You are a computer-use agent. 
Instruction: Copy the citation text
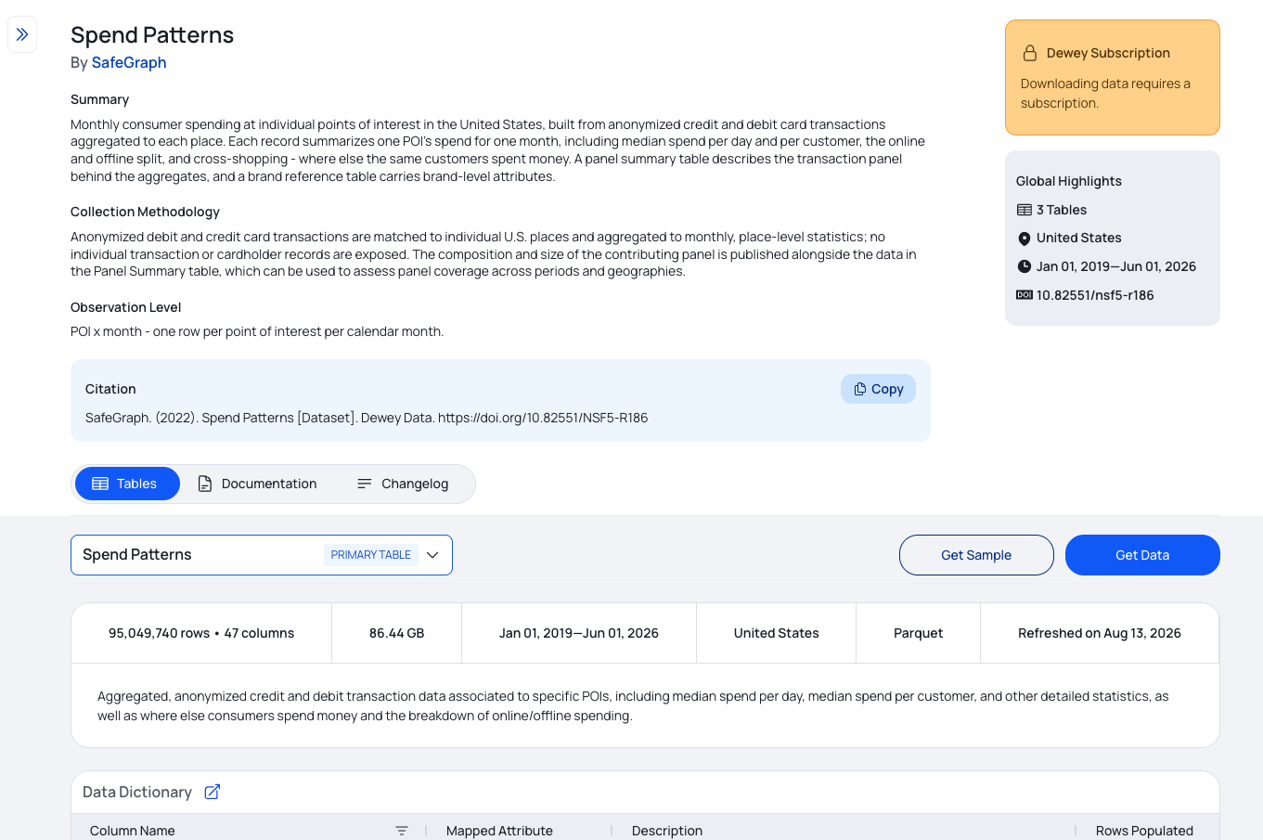click(x=878, y=389)
